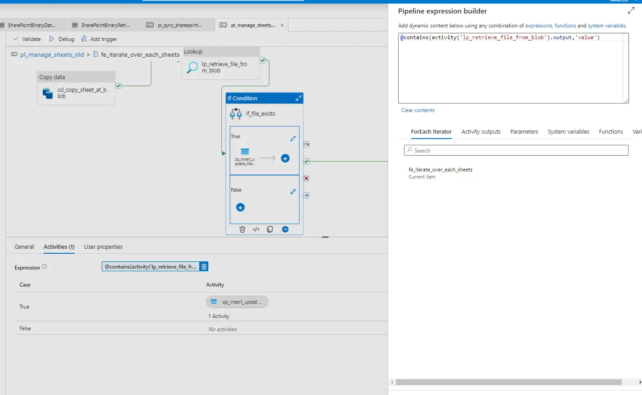642x395 pixels.
Task: Open the General tab
Action: [24, 247]
